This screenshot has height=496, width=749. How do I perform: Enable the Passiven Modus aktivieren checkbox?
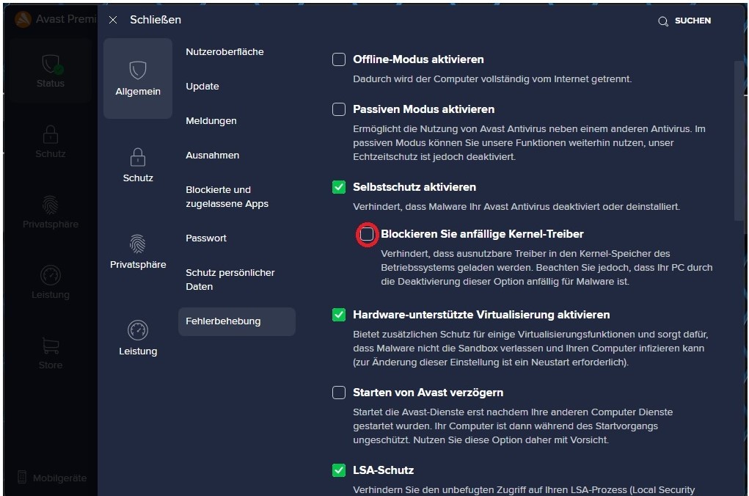point(339,109)
